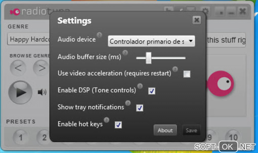Click the speaker volume icon

tap(42, 92)
